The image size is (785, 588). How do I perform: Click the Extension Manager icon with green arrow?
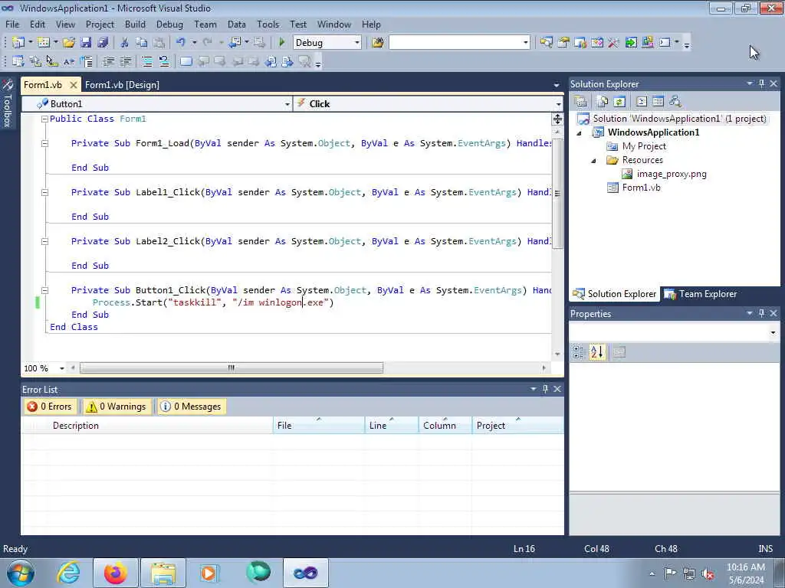click(631, 43)
